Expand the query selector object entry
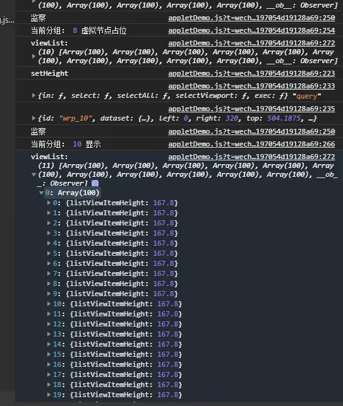 [x=33, y=95]
